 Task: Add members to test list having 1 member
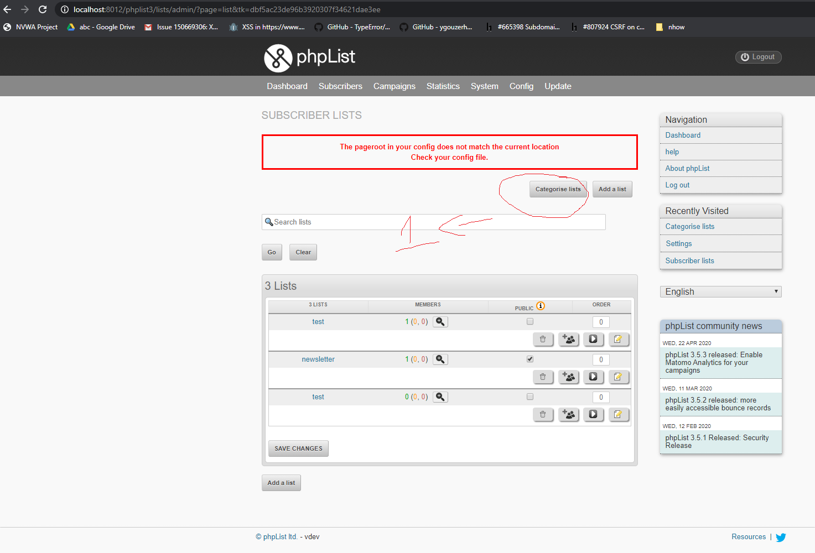(x=568, y=340)
